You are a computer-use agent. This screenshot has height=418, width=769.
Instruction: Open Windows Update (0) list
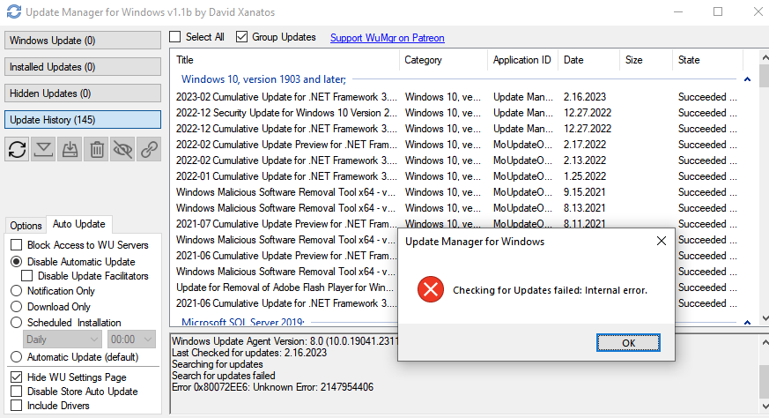[x=83, y=41]
